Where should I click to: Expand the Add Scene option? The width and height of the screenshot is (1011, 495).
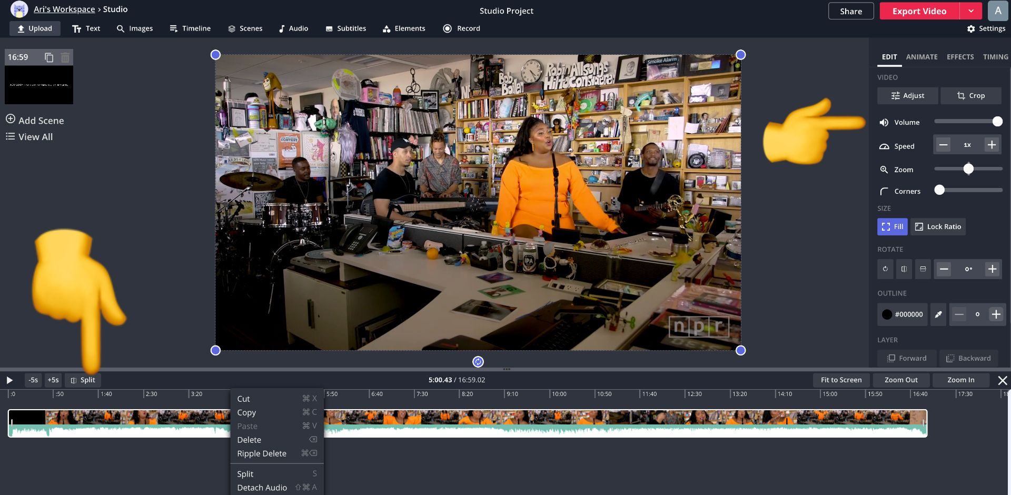click(x=35, y=120)
